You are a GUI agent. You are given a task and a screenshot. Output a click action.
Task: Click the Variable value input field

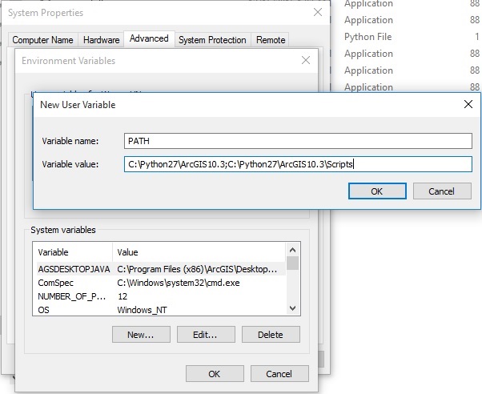[298, 164]
